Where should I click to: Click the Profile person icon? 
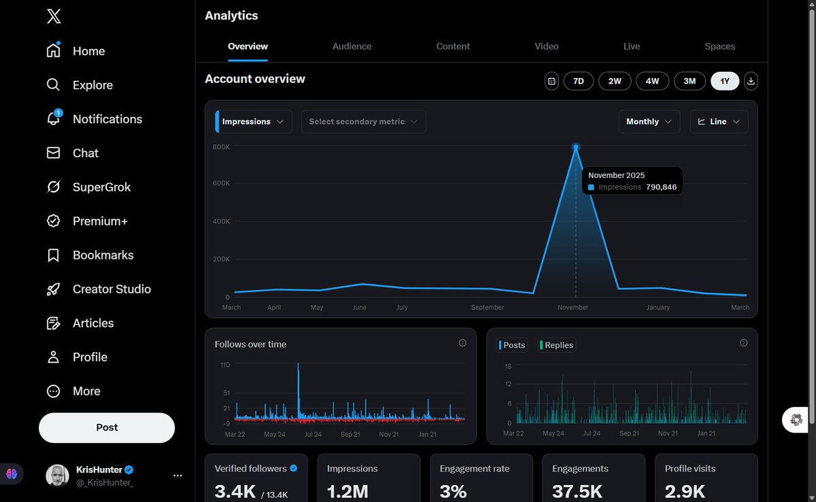click(x=54, y=357)
